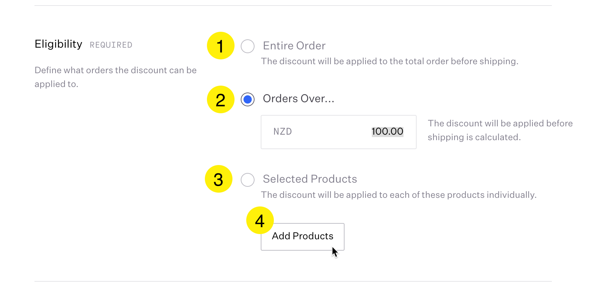The height and width of the screenshot is (290, 607).
Task: Click the NZD currency label in the field
Action: (283, 132)
